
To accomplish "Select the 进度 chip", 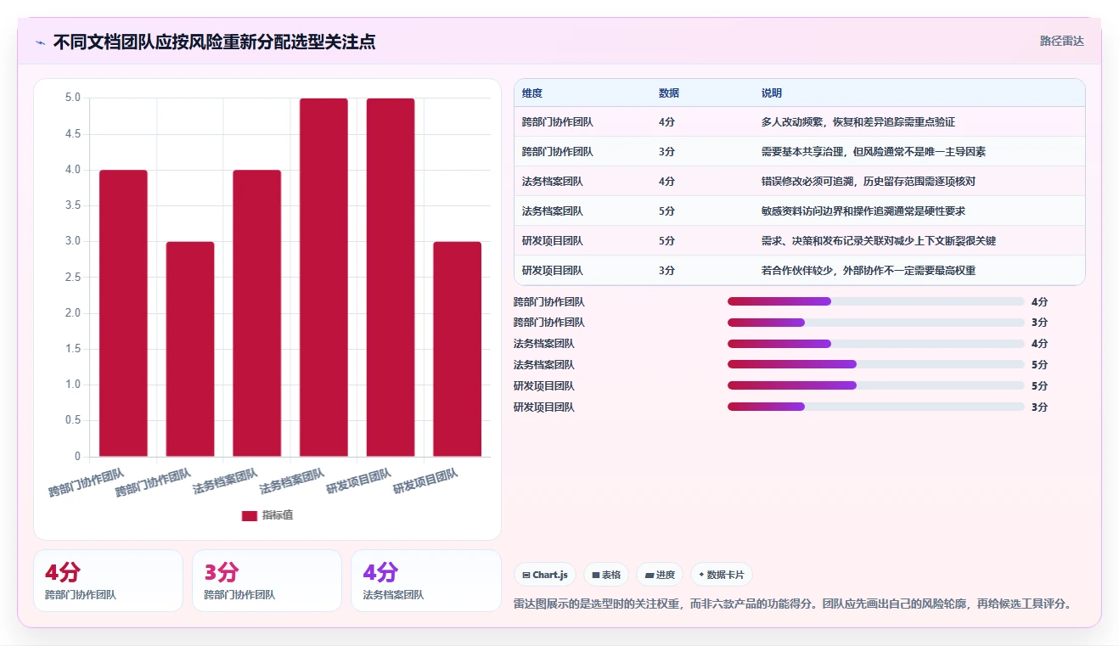I will click(x=660, y=575).
